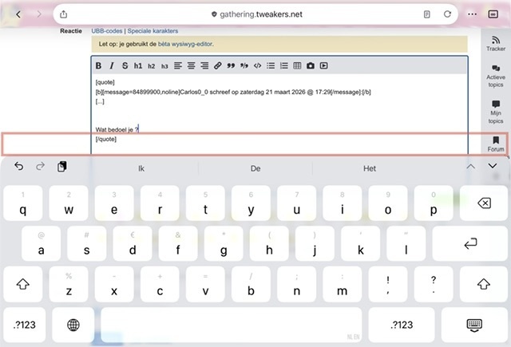Insert a code block with the code icon
Viewport: 511px width, 347px height.
[x=257, y=65]
